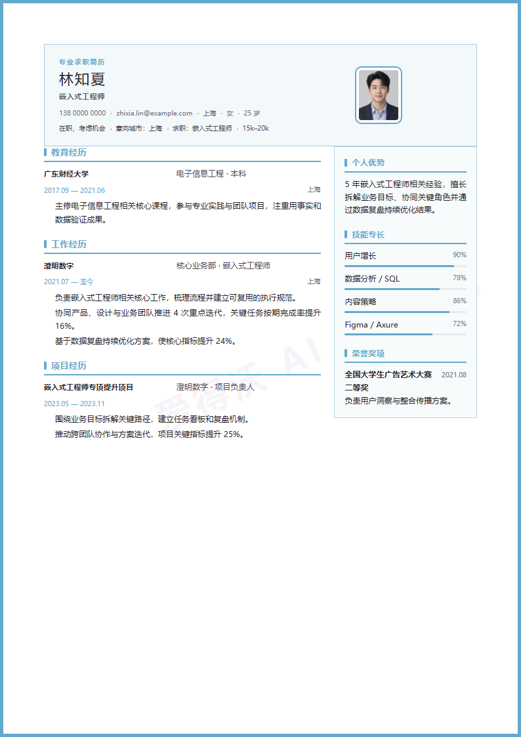Screen dimensions: 521x737
Task: Click the award 全国大学生广告艺术大赛 二等奖
Action: click(388, 381)
